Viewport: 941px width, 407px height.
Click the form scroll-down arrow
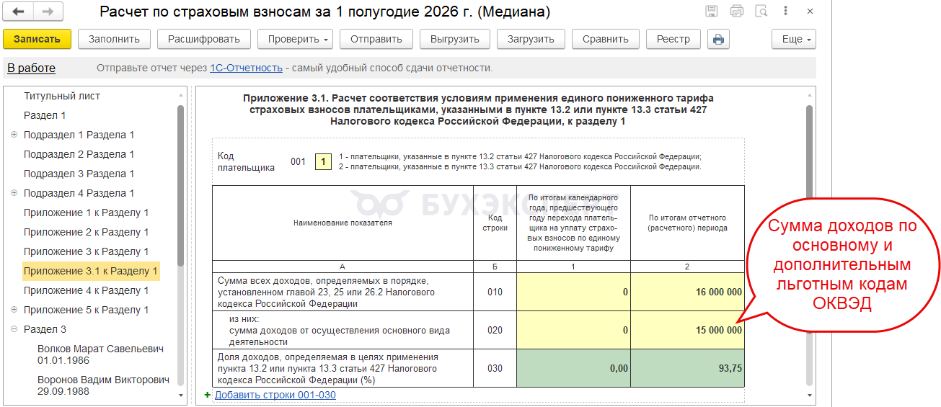[x=810, y=395]
